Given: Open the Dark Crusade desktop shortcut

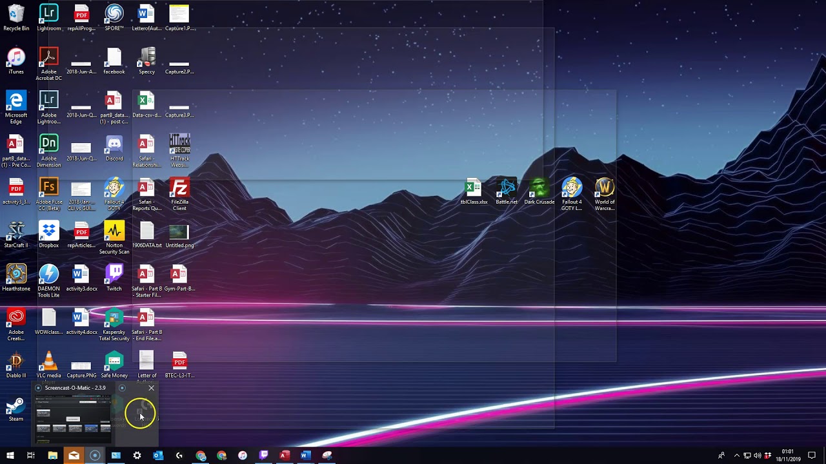Looking at the screenshot, I should (539, 191).
